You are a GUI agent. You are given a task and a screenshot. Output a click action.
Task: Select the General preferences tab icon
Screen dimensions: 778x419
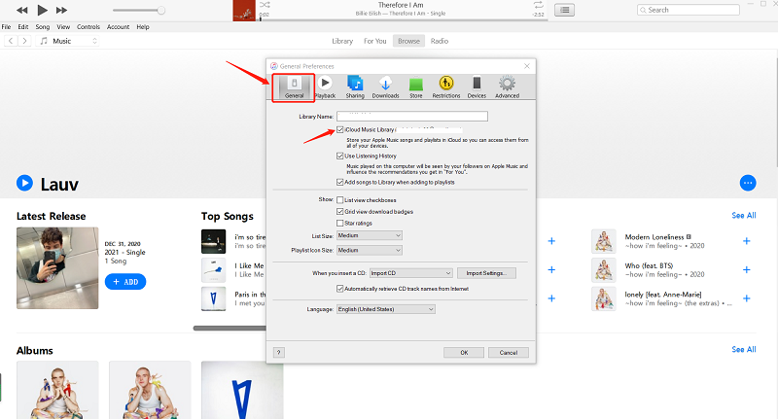pos(294,87)
